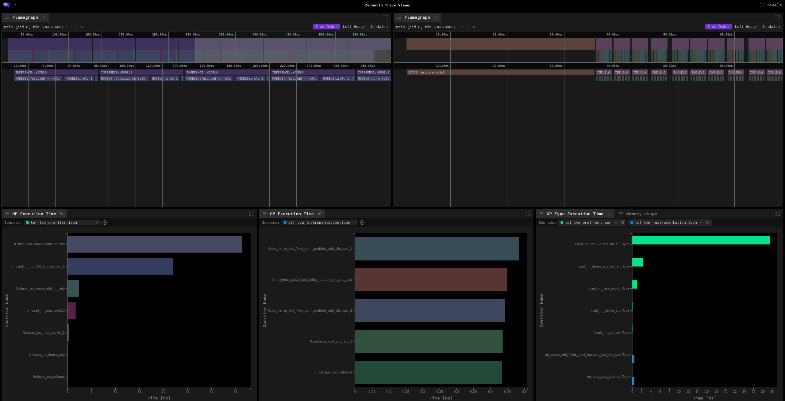785x401 pixels.
Task: Maximize the instrumentation OP Execution Time panel
Action: point(528,214)
